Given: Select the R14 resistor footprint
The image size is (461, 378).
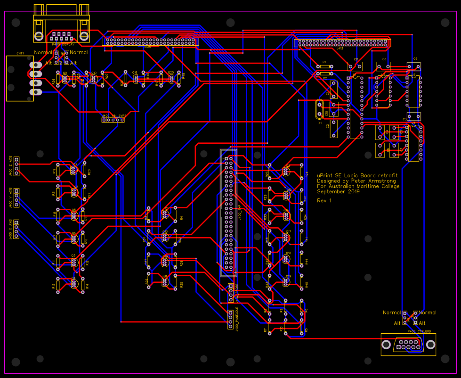Looking at the screenshot, I should tap(83, 285).
